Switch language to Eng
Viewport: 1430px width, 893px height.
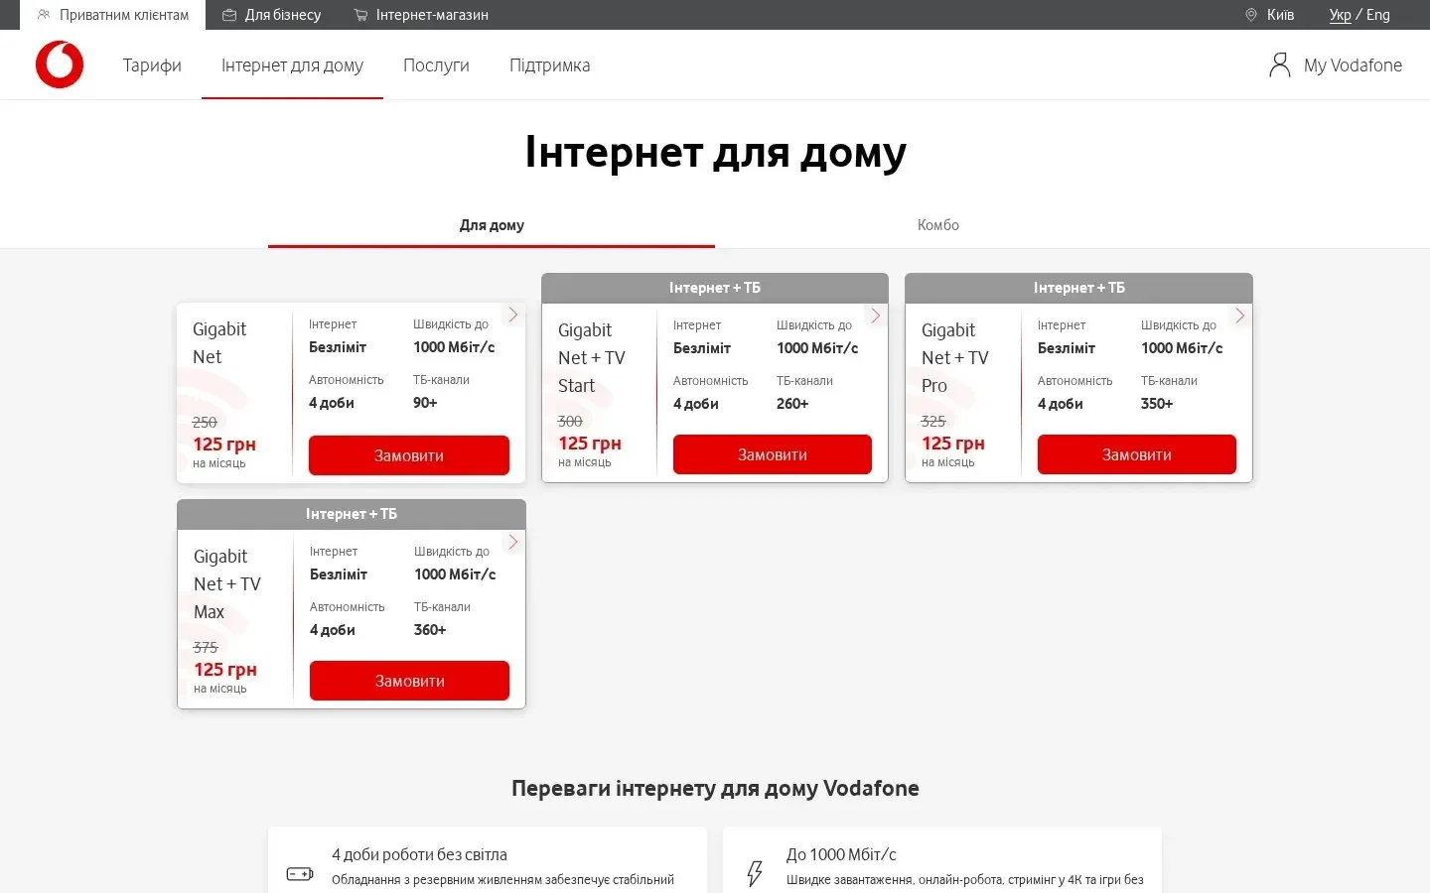click(x=1378, y=15)
